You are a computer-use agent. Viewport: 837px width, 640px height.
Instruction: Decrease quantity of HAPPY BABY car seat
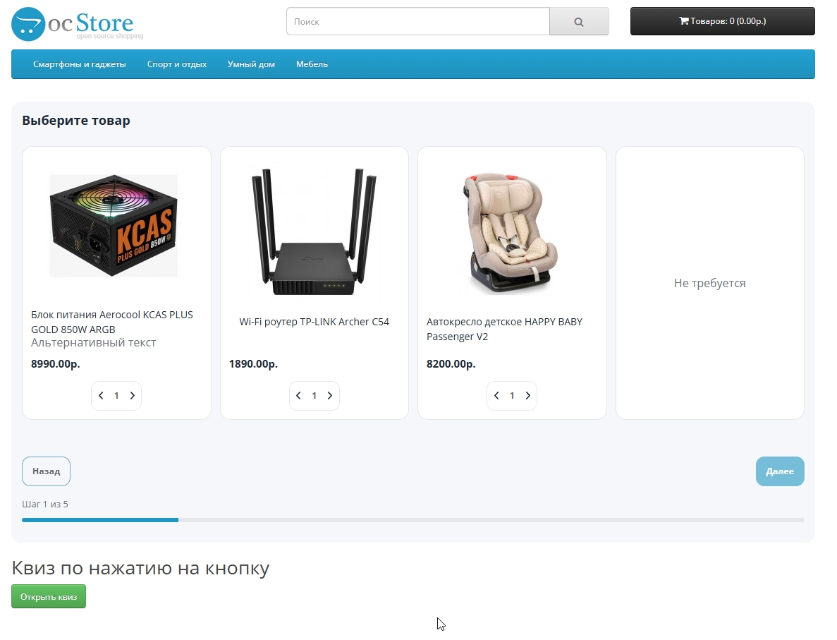[x=496, y=396]
